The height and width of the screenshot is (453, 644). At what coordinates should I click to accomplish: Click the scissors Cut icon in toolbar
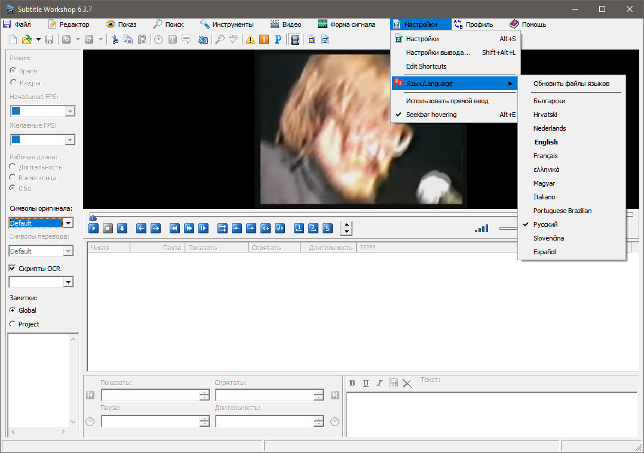(x=115, y=40)
